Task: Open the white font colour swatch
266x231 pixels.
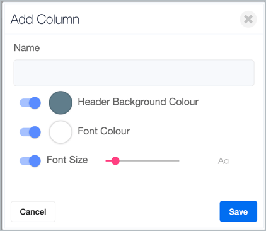Action: pos(61,132)
